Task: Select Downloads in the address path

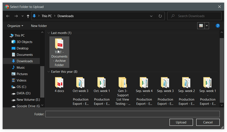Action: click(x=66, y=16)
